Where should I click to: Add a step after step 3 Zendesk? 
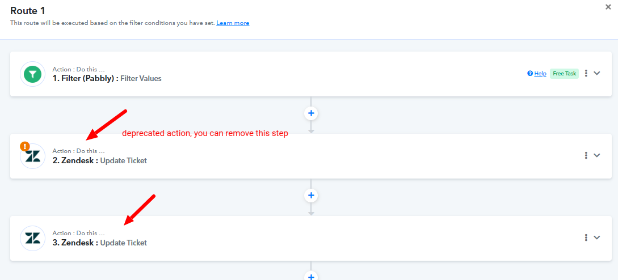[x=311, y=277]
